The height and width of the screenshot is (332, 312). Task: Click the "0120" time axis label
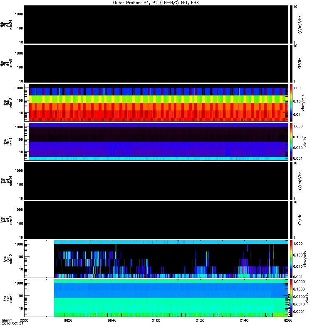tap(200, 320)
